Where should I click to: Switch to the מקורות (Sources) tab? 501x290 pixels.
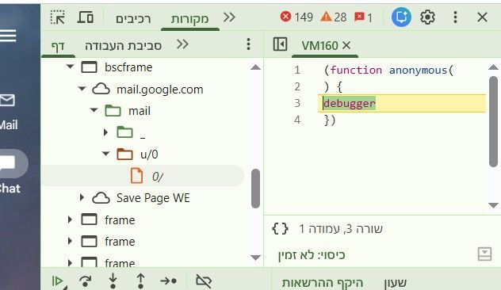[189, 18]
